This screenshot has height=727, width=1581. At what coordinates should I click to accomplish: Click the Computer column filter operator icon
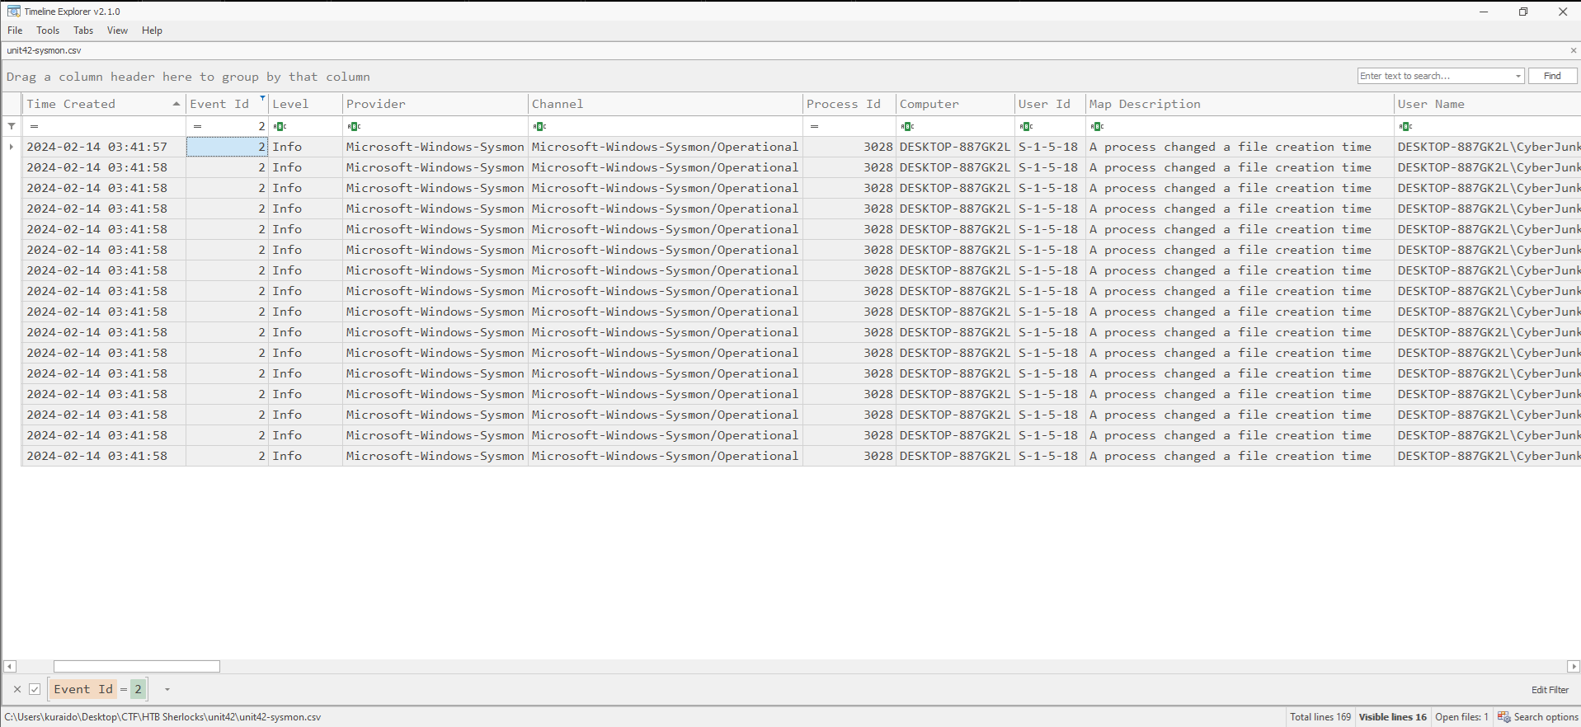[907, 126]
